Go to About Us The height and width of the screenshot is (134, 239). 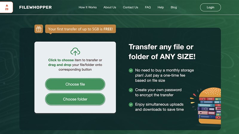click(110, 7)
